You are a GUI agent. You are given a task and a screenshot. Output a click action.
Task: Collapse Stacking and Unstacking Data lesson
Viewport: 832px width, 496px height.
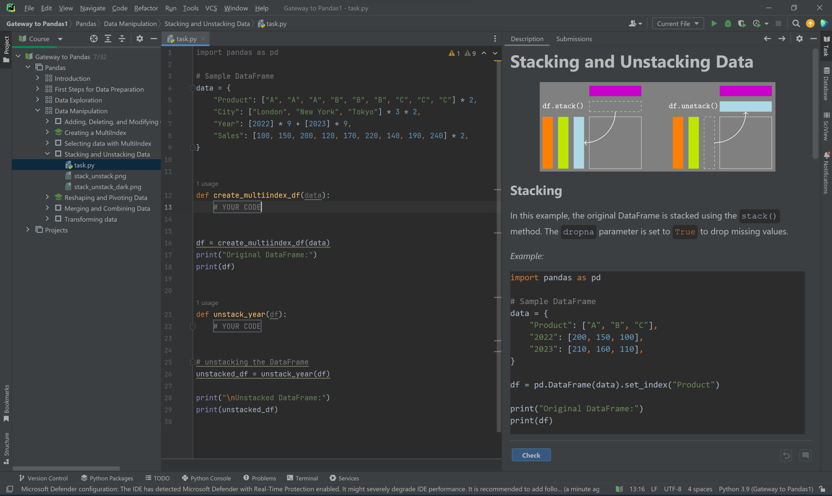tap(47, 154)
